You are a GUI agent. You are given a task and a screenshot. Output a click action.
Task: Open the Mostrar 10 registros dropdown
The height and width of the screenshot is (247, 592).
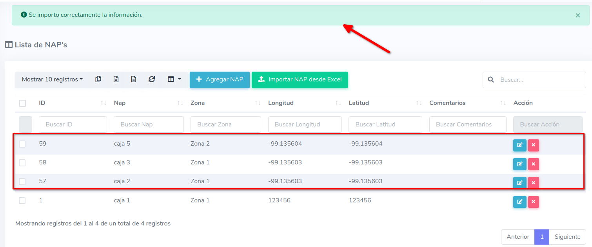point(52,79)
